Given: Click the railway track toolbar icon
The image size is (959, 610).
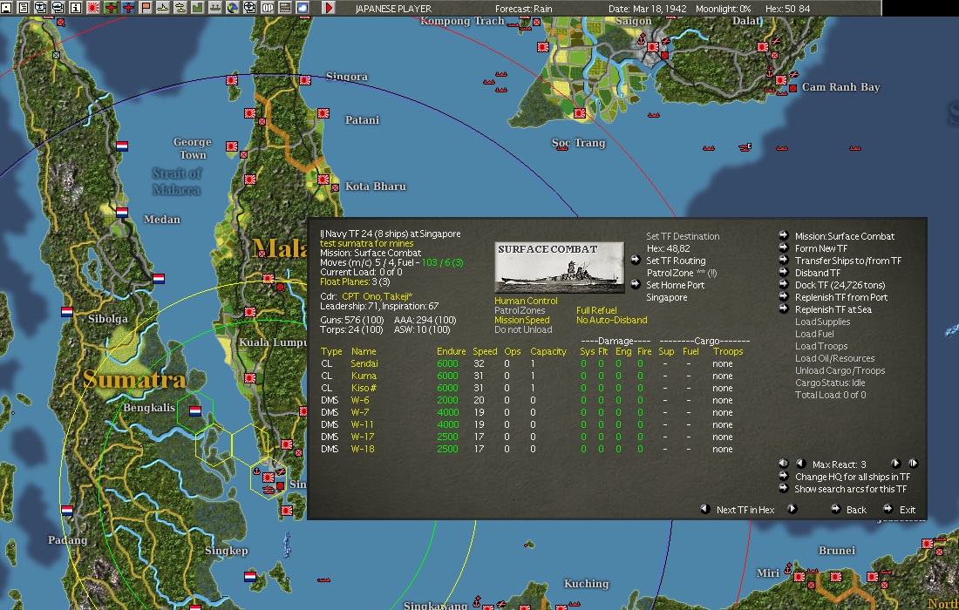Looking at the screenshot, I should point(285,8).
